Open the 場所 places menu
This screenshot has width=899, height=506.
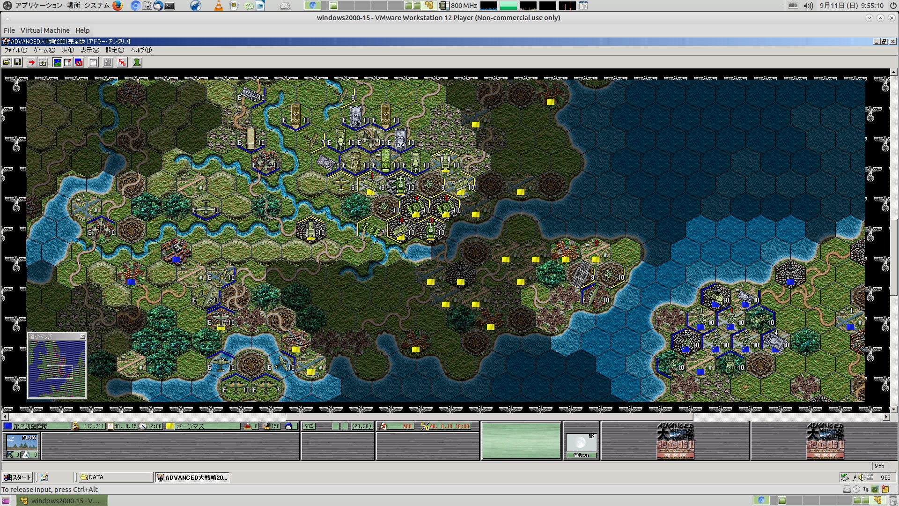(73, 6)
